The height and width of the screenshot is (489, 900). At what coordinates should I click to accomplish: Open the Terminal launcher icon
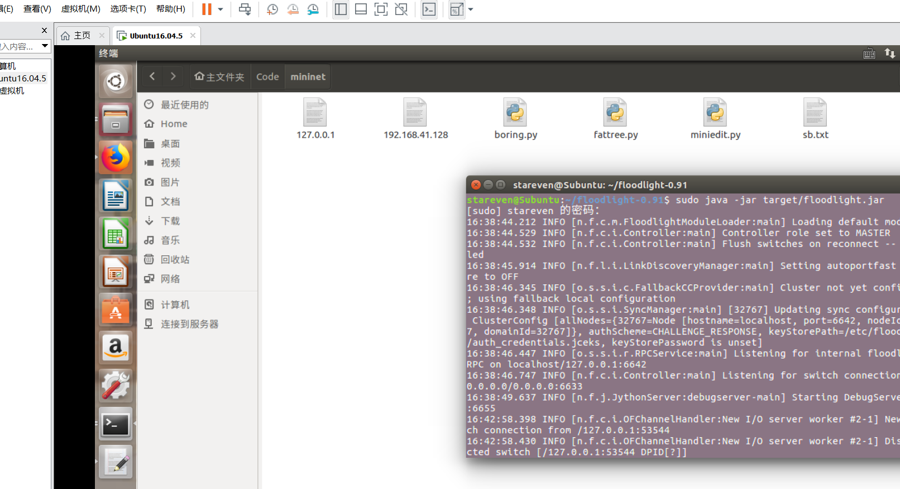(116, 424)
